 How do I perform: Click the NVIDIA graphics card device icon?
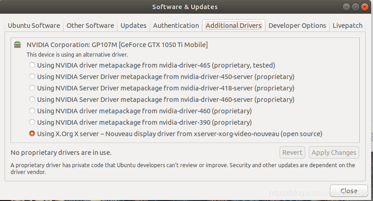[x=17, y=45]
